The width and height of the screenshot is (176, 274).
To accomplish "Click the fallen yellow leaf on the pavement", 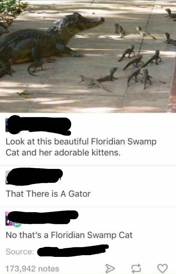I will coord(23,94).
